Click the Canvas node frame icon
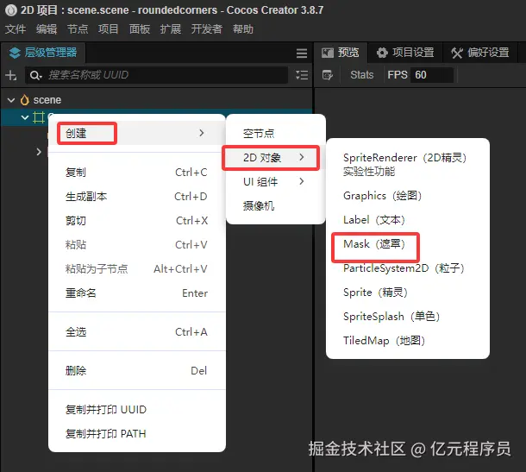This screenshot has height=472, width=526. click(x=39, y=117)
